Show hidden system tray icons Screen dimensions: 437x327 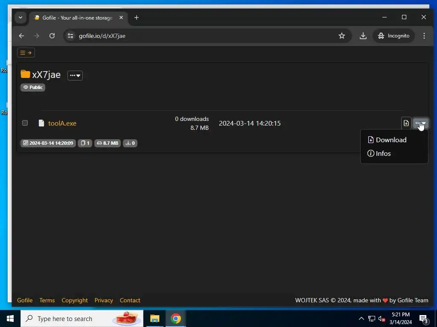point(361,318)
